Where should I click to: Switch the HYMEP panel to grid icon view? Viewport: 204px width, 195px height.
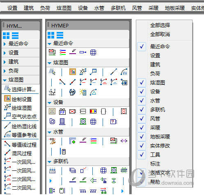51,35
